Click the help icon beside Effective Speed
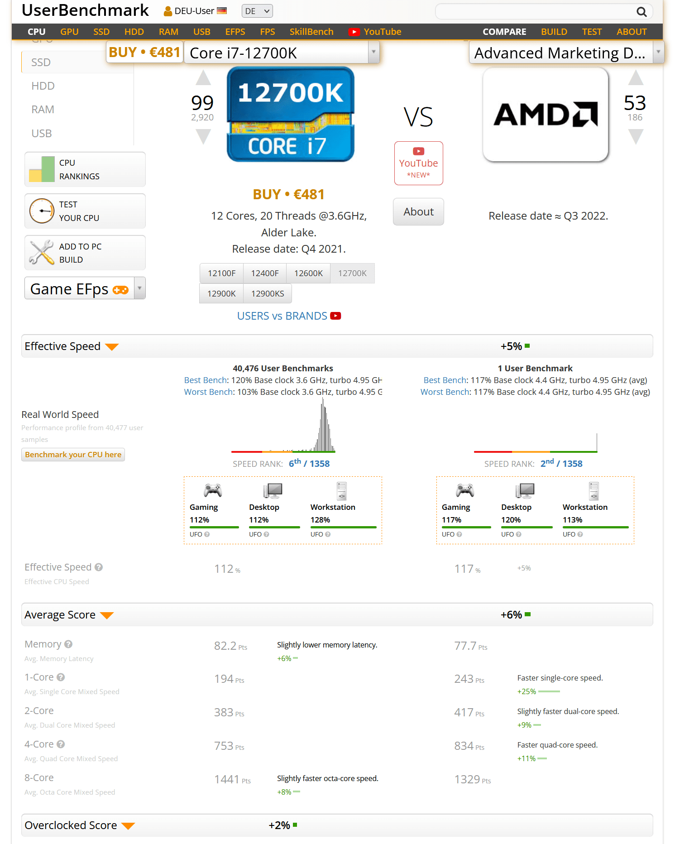 point(99,567)
